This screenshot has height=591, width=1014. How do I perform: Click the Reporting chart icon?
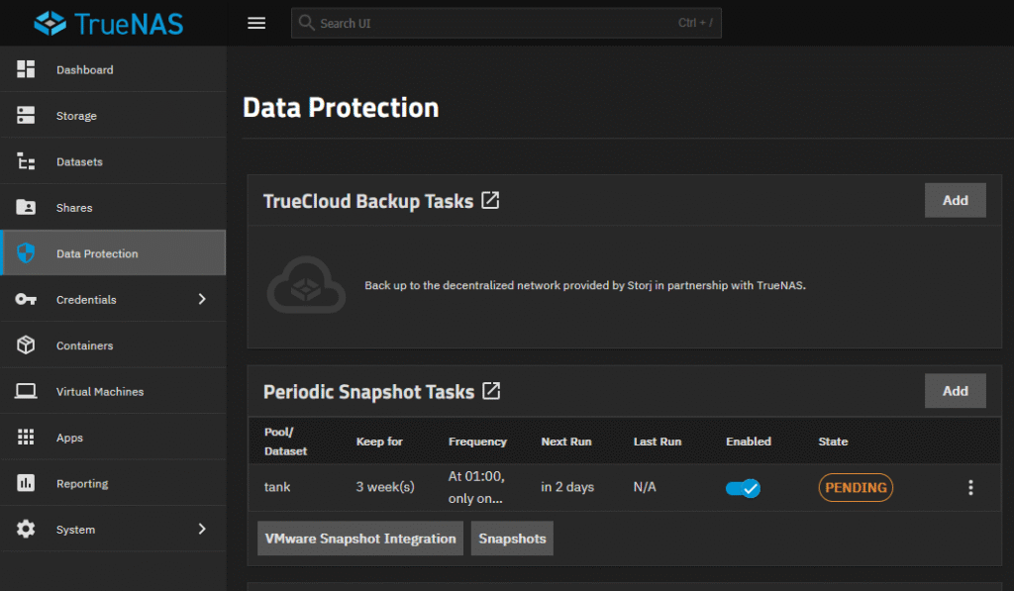(x=26, y=484)
